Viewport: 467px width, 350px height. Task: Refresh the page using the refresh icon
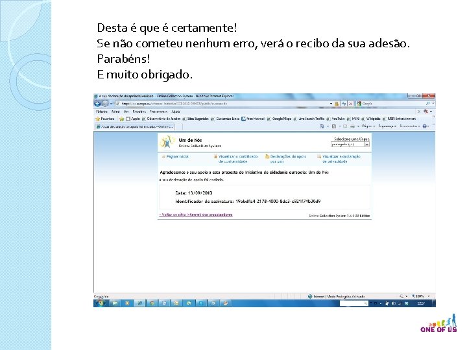344,104
